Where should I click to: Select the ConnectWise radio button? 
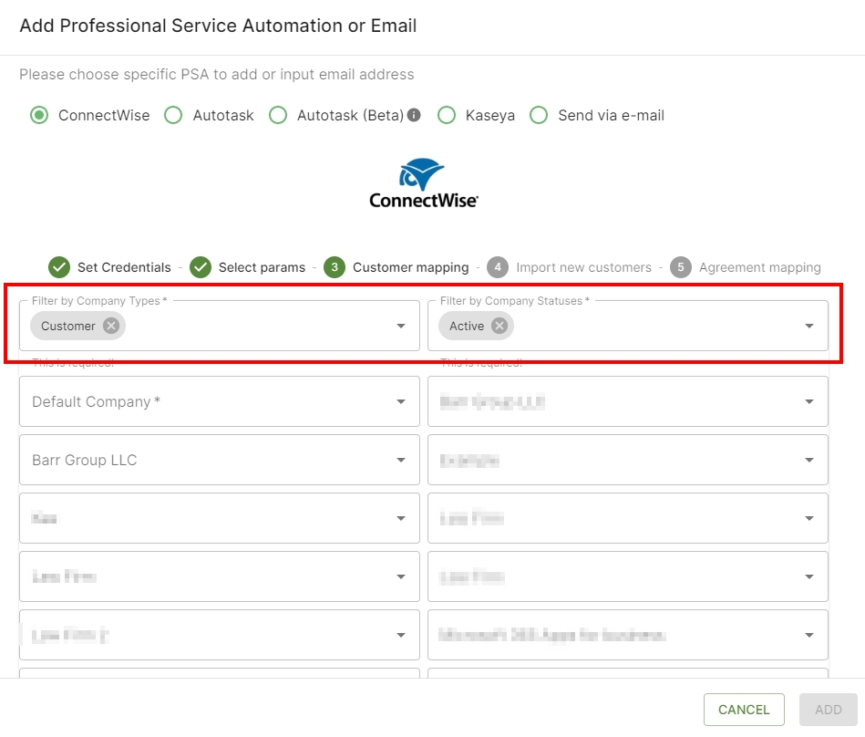(x=39, y=115)
